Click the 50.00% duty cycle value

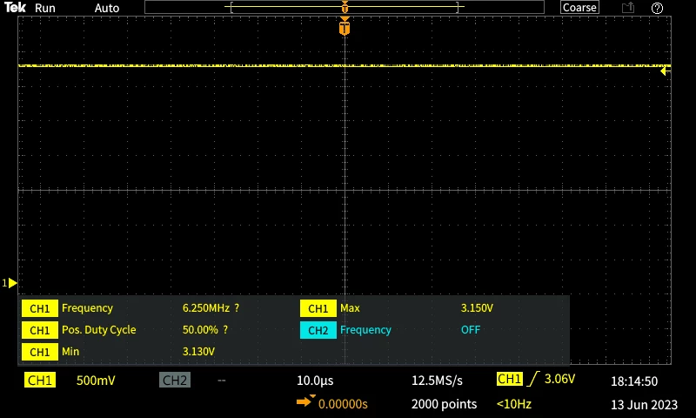pyautogui.click(x=200, y=329)
